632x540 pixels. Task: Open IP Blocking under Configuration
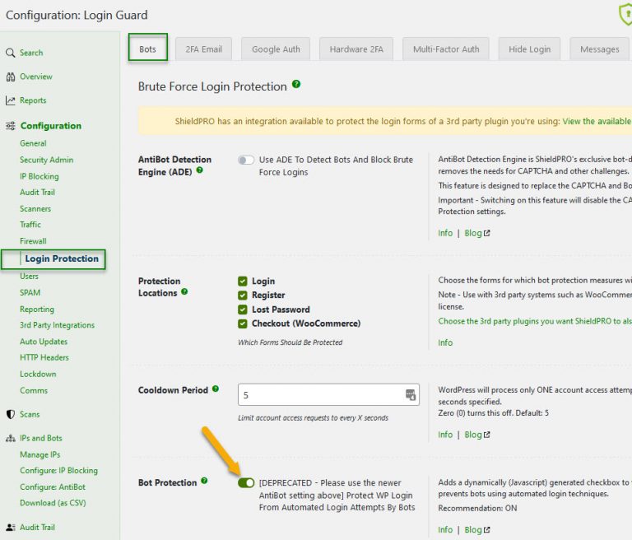39,177
